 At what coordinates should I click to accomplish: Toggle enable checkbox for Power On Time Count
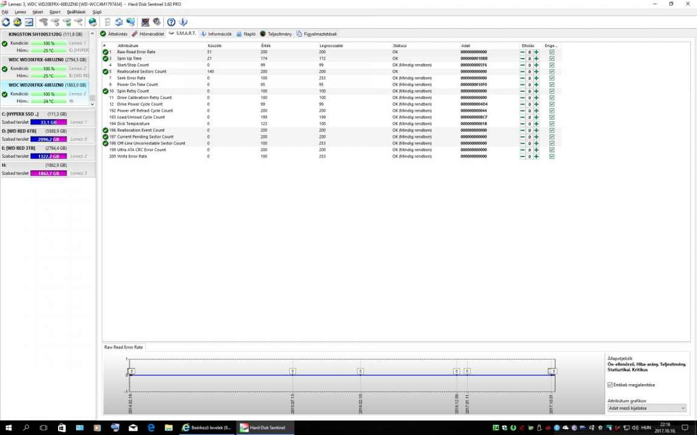[x=552, y=85]
